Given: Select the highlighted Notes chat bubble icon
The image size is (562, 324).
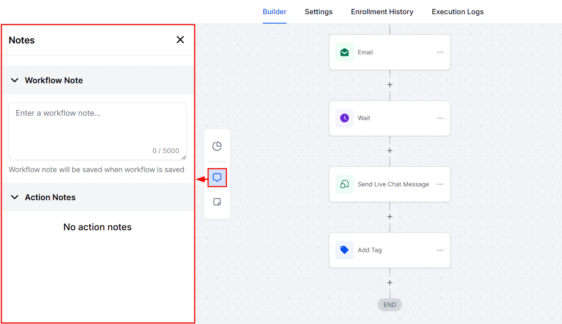Looking at the screenshot, I should coord(217,177).
